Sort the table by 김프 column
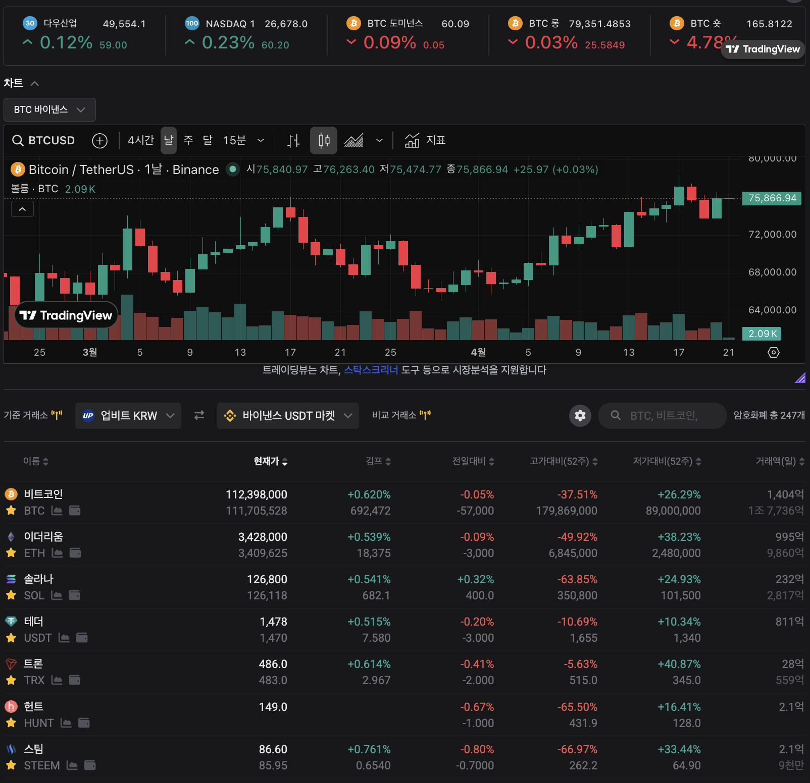This screenshot has width=810, height=783. click(x=378, y=461)
